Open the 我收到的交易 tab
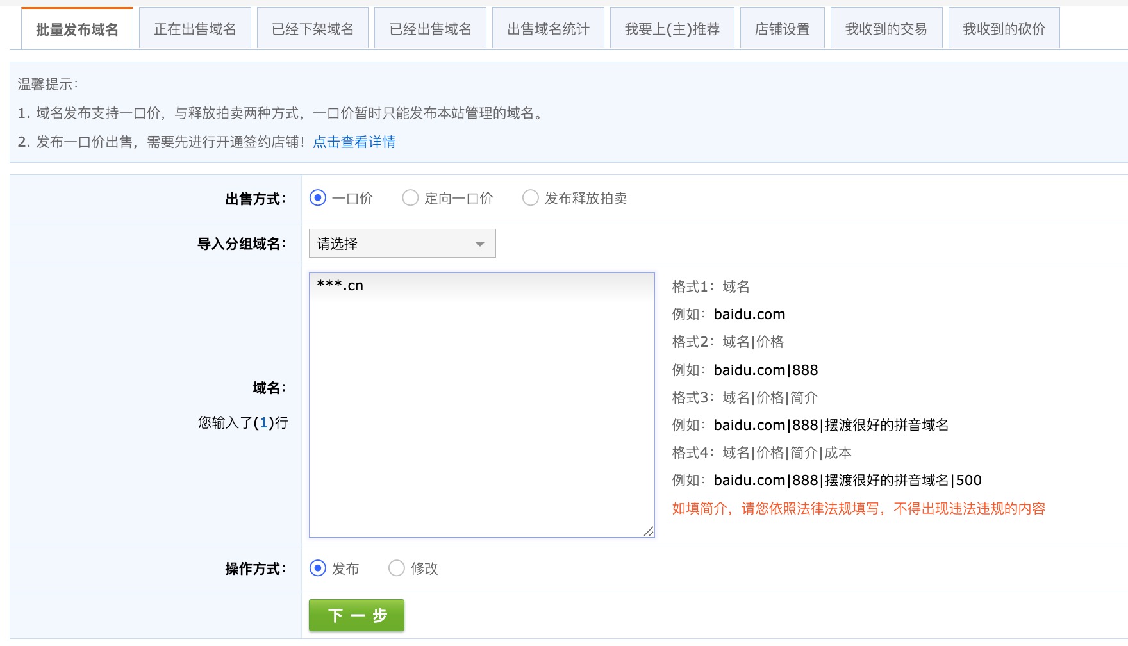This screenshot has width=1128, height=646. pyautogui.click(x=886, y=29)
